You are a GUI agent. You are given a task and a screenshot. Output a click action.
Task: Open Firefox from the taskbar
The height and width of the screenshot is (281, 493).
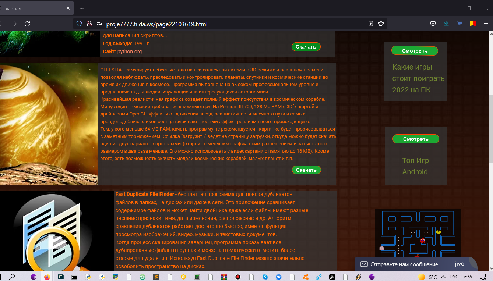click(x=47, y=277)
